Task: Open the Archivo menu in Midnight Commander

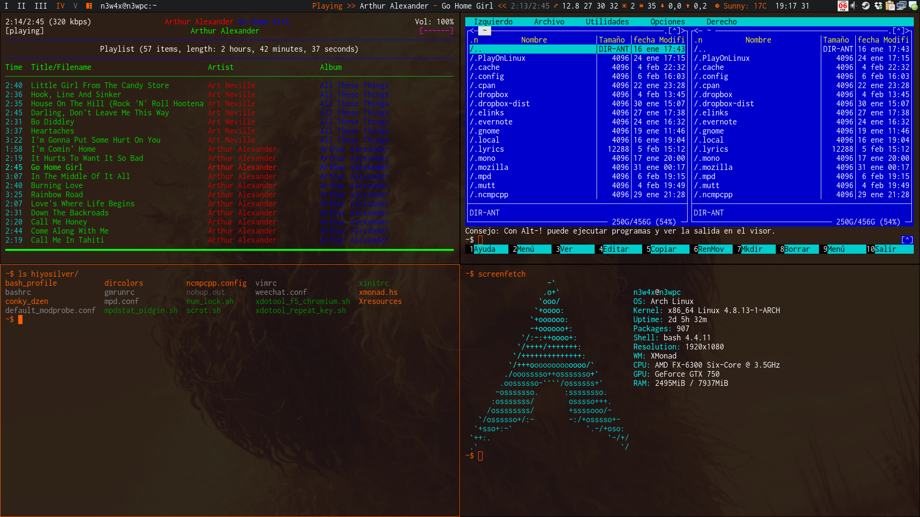Action: coord(549,22)
